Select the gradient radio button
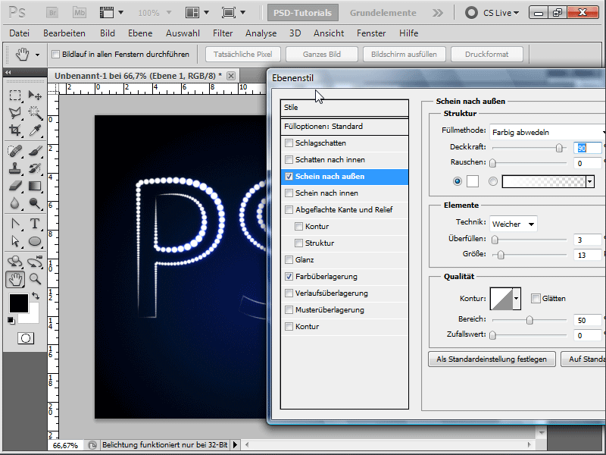 [x=493, y=181]
